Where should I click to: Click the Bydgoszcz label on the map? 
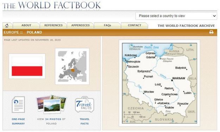[x=144, y=71]
